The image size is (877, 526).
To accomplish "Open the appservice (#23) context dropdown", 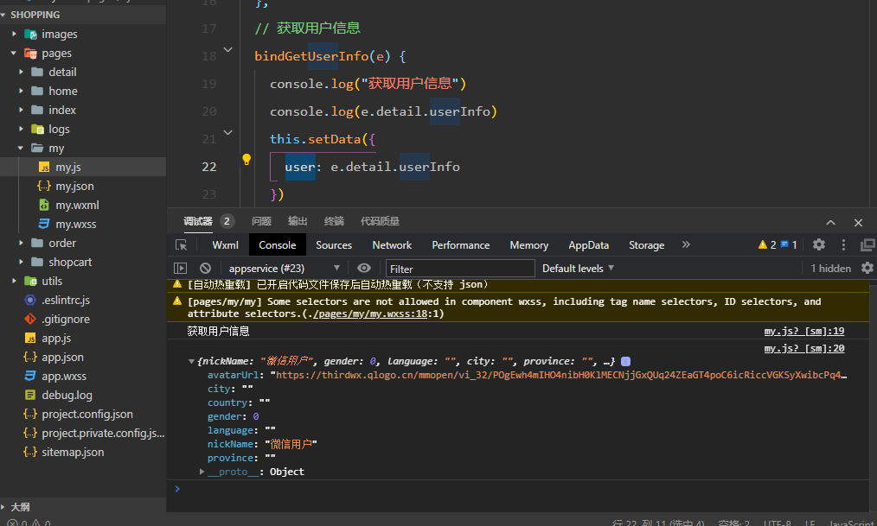I will tap(285, 269).
